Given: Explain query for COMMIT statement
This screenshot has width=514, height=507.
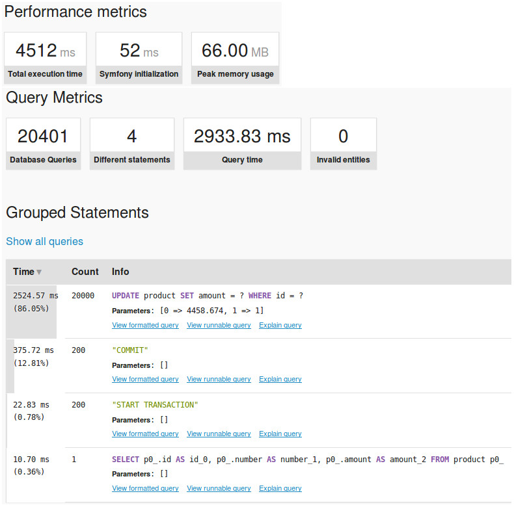Looking at the screenshot, I should (280, 379).
